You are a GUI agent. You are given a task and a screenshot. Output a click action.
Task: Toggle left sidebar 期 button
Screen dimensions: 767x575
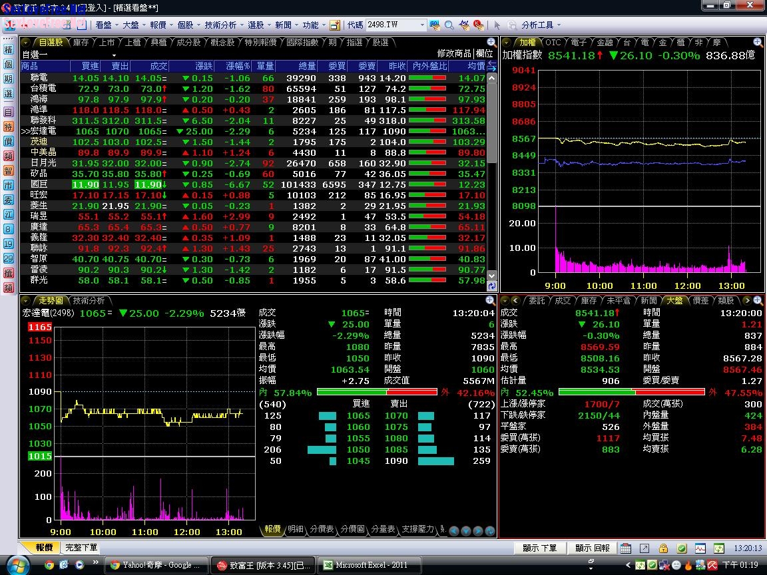[x=9, y=79]
